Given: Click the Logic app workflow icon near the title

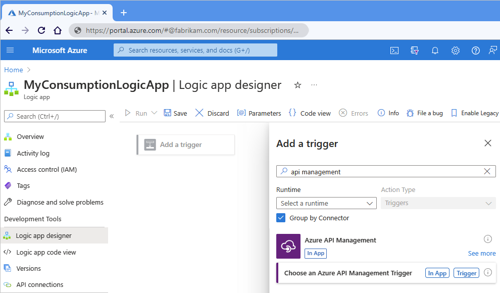Looking at the screenshot, I should point(11,89).
